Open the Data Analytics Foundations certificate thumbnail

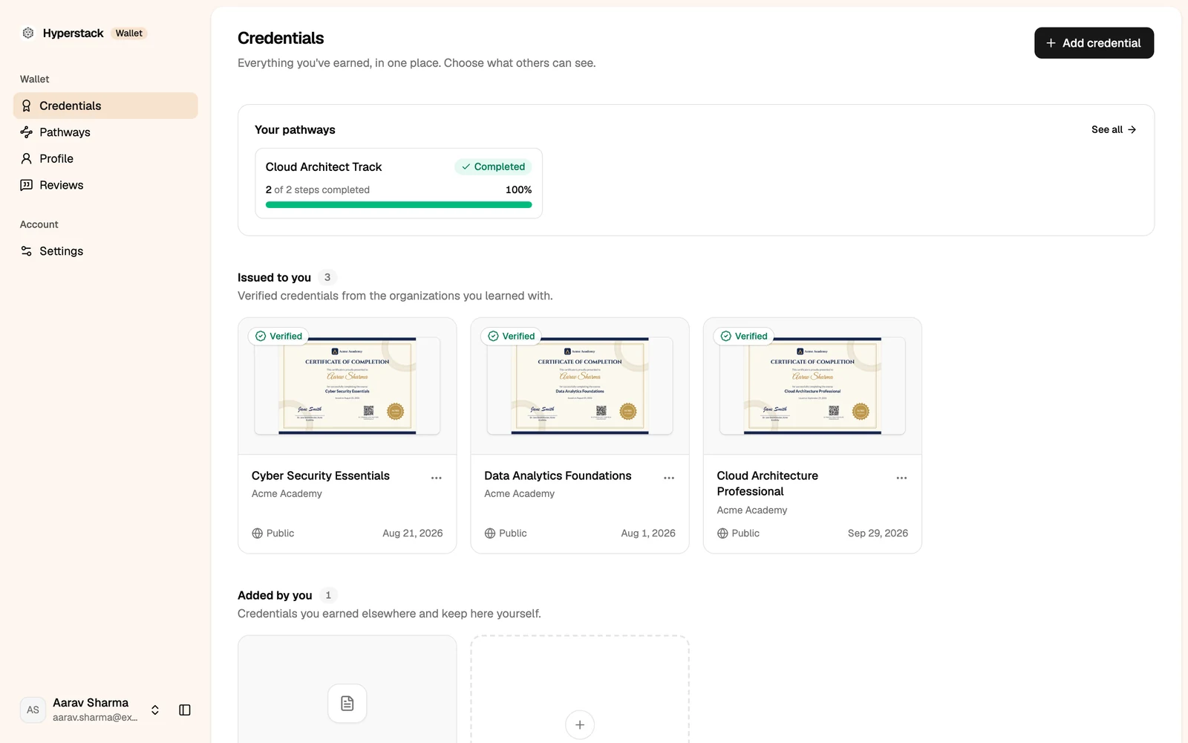(580, 386)
